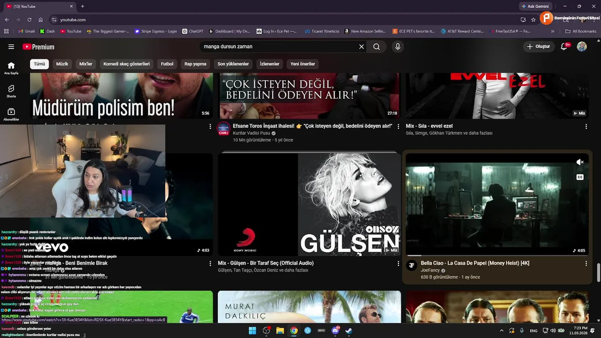
Task: Open more options for Mix - Gülşen
Action: [398, 263]
